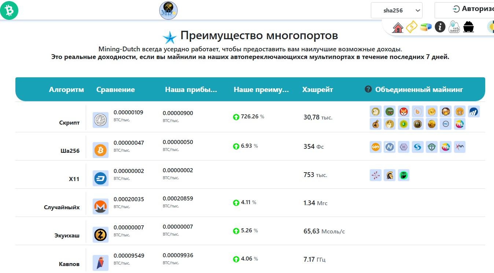Click the red Shiba Inu coin icon

403,111
